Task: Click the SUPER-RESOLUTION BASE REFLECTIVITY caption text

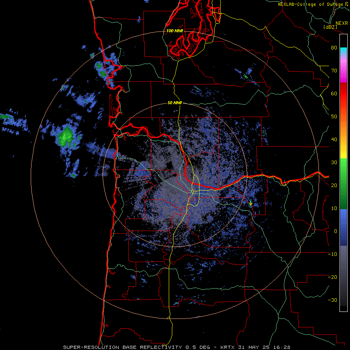Action: (x=122, y=347)
